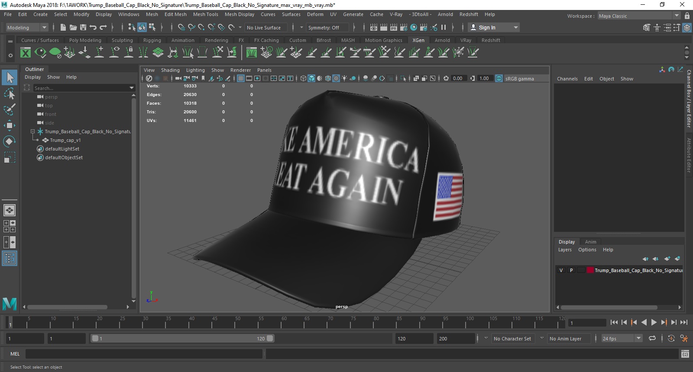
Task: Click the Sign In button
Action: pos(494,27)
